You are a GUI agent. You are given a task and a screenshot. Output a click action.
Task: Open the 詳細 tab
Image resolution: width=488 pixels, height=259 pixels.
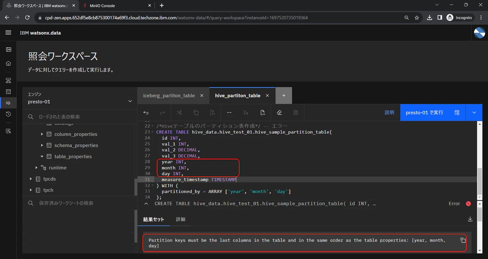coord(180,219)
